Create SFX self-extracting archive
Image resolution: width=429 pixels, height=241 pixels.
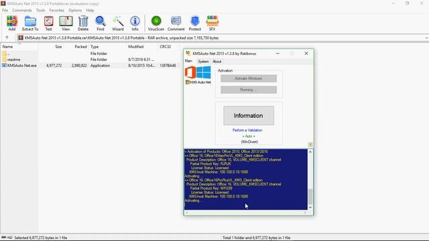(x=212, y=23)
